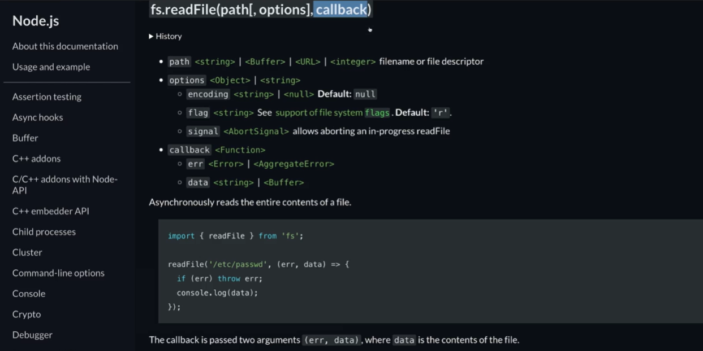The image size is (703, 351).
Task: Go to Async hooks docs
Action: pyautogui.click(x=37, y=117)
